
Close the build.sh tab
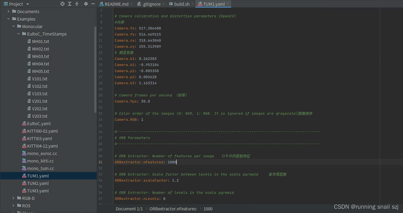(x=192, y=4)
